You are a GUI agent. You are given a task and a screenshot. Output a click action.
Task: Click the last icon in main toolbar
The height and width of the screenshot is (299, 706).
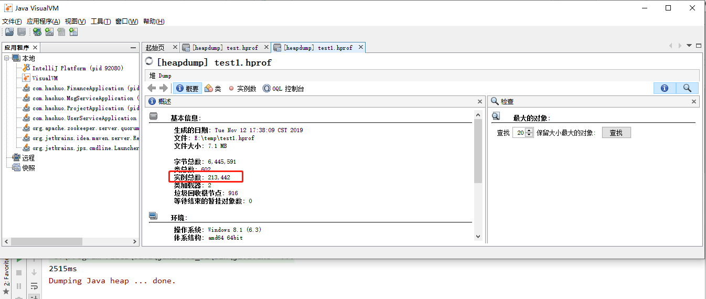pos(73,32)
